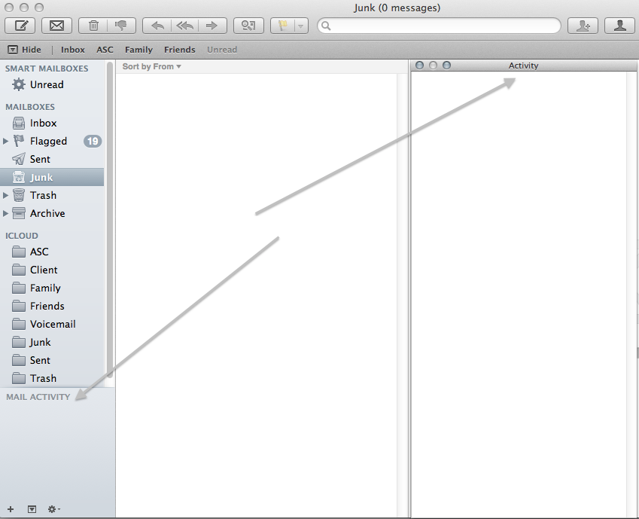Screen dimensions: 639x519
Task: Mark message as junk thumbs-down icon
Action: tap(121, 26)
